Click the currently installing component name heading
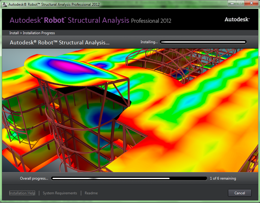The width and height of the screenshot is (260, 203). (x=60, y=43)
